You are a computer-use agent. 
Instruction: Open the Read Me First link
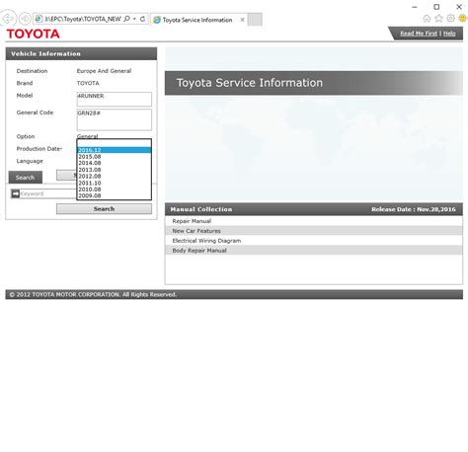pos(419,34)
